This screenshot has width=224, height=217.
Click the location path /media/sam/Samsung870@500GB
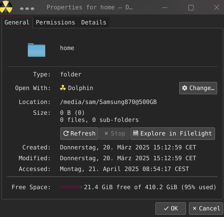pyautogui.click(x=108, y=102)
